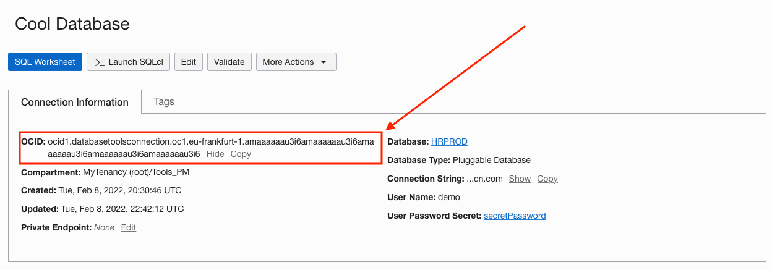Viewport: 772px width, 270px height.
Task: Expand the More Actions dropdown
Action: point(296,62)
